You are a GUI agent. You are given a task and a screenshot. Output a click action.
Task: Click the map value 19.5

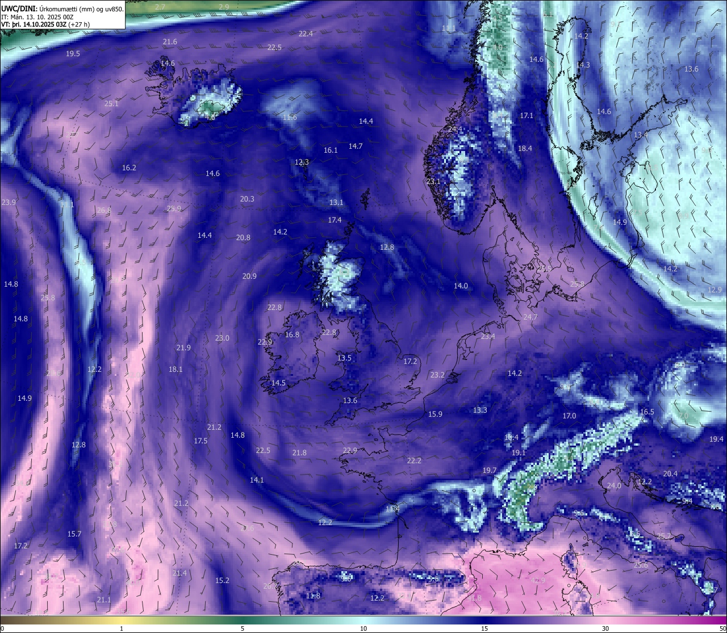(73, 54)
